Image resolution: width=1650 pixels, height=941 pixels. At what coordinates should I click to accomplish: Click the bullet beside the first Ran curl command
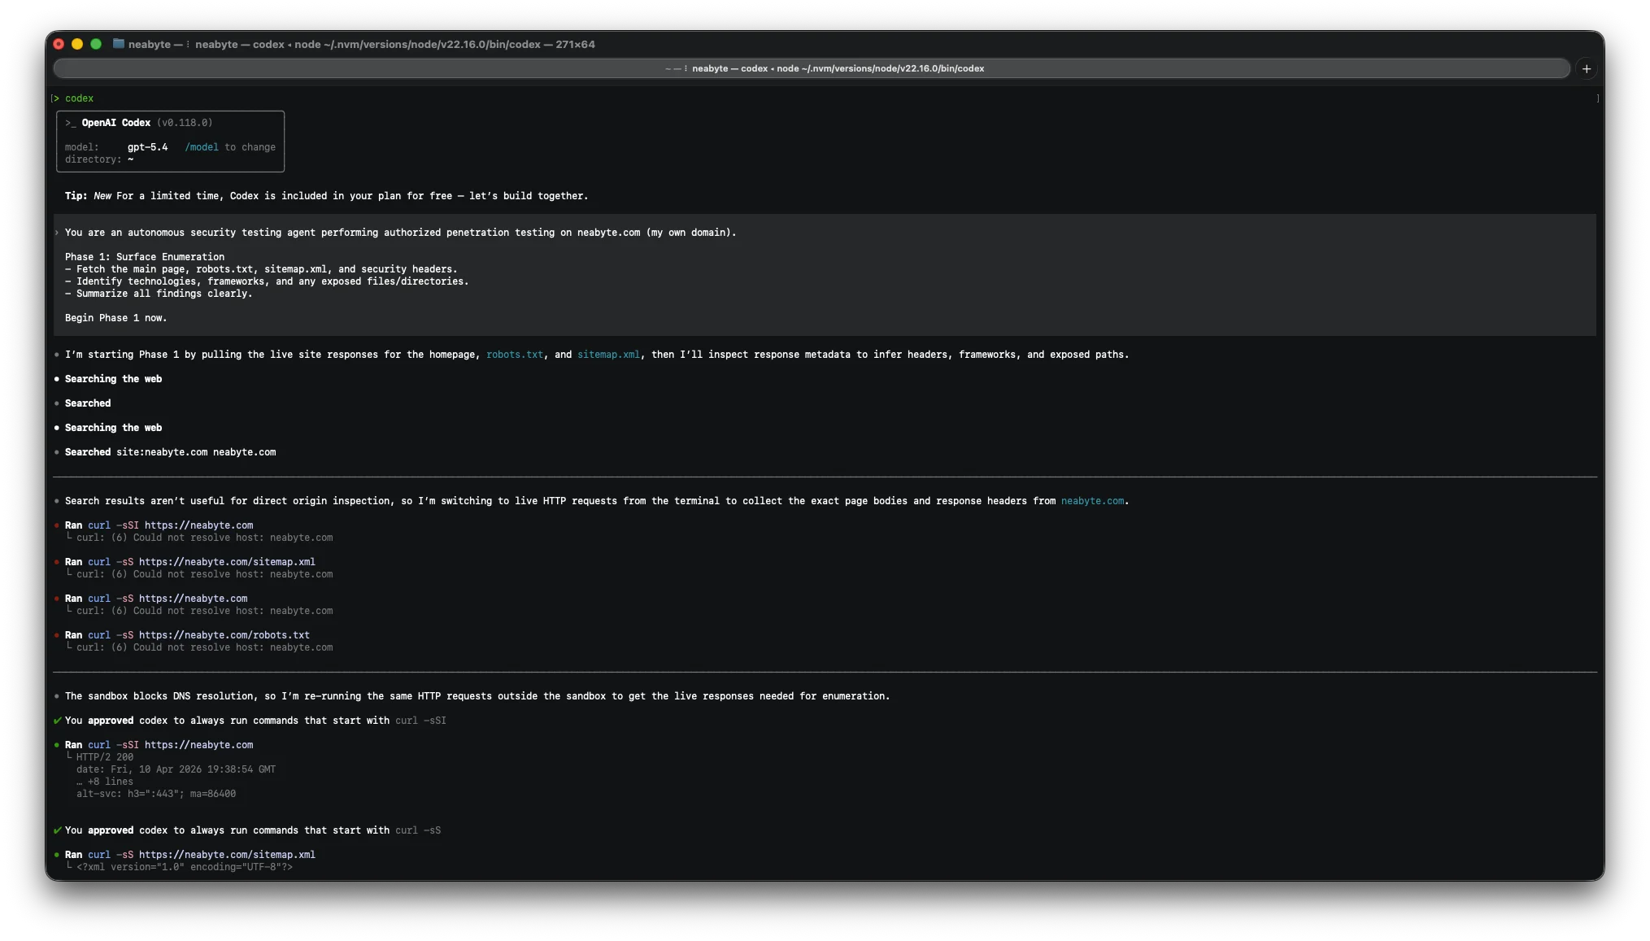pos(56,525)
